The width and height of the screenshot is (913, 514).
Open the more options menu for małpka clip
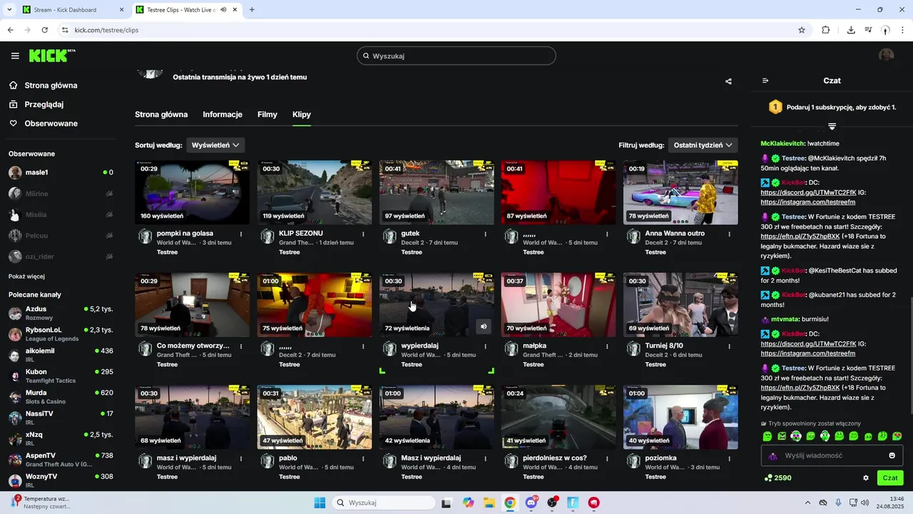608,346
